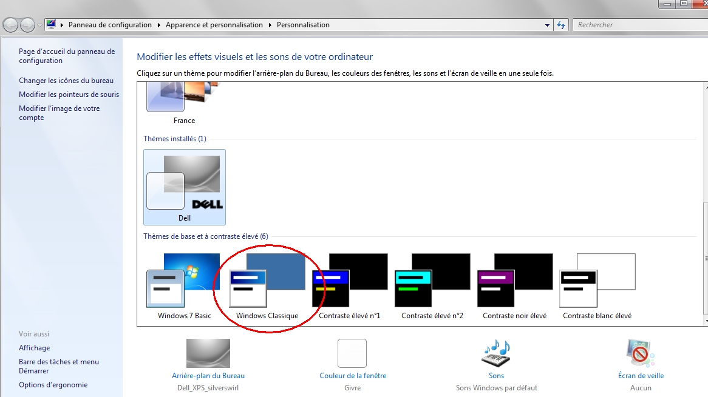708x397 pixels.
Task: Click the 'Thèmes installés (1)' group header
Action: pyautogui.click(x=175, y=139)
